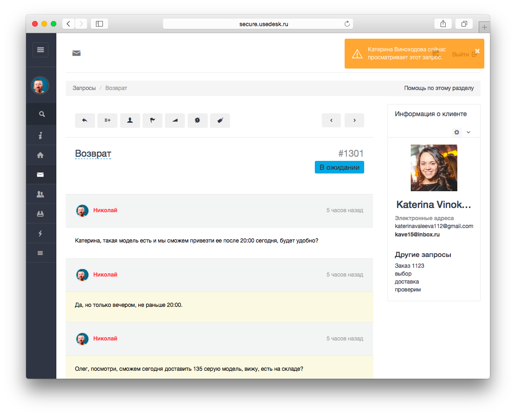Screen dimensions: 516x416
Task: Open the user avatar in the sidebar
Action: coord(40,85)
